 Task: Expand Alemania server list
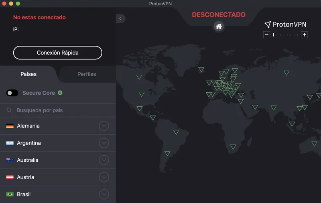(104, 126)
